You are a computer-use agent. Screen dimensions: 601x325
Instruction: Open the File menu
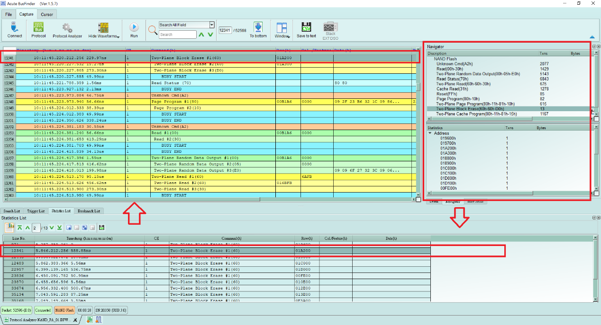tap(9, 14)
